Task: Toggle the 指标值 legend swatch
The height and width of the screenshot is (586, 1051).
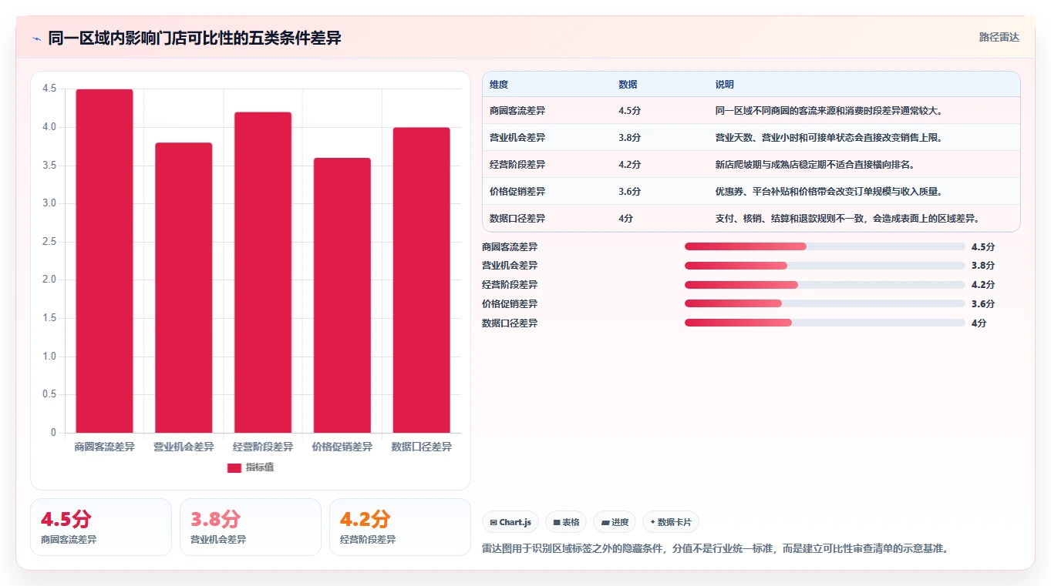Action: pyautogui.click(x=234, y=467)
